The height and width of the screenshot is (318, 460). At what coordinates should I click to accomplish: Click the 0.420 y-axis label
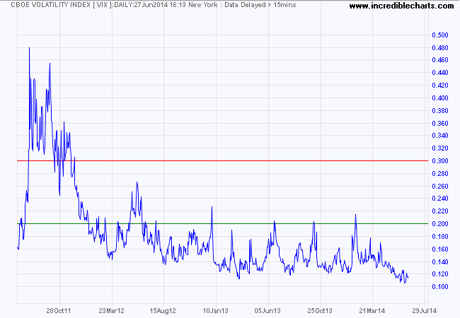pos(440,86)
